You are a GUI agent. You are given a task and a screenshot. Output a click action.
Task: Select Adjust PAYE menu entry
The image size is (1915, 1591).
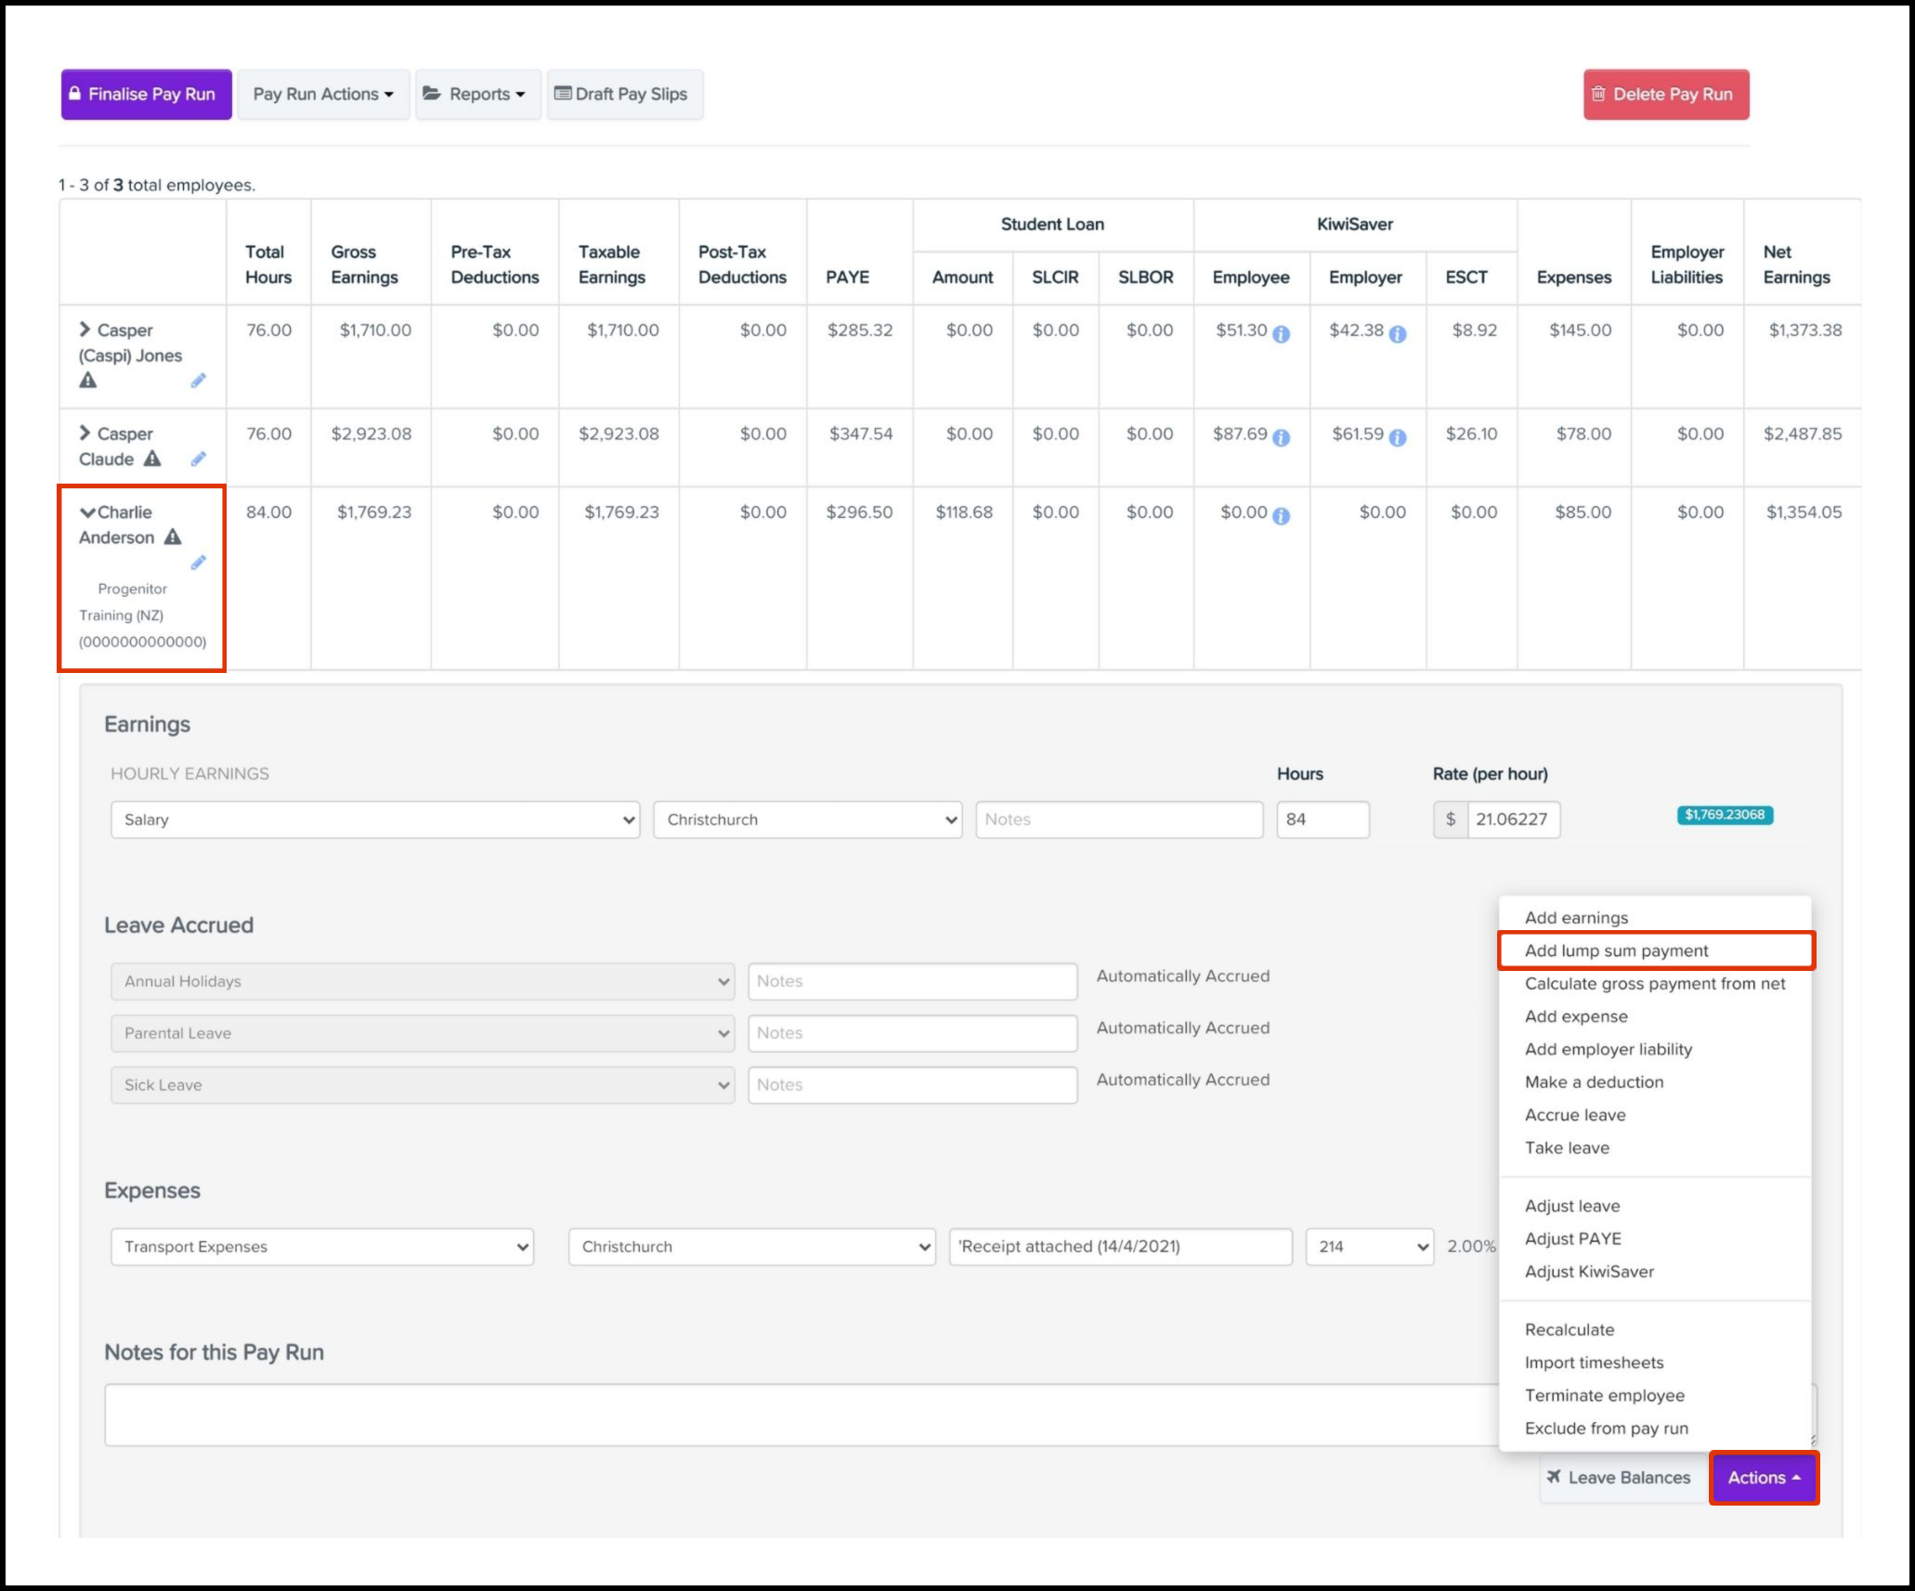pyautogui.click(x=1572, y=1238)
